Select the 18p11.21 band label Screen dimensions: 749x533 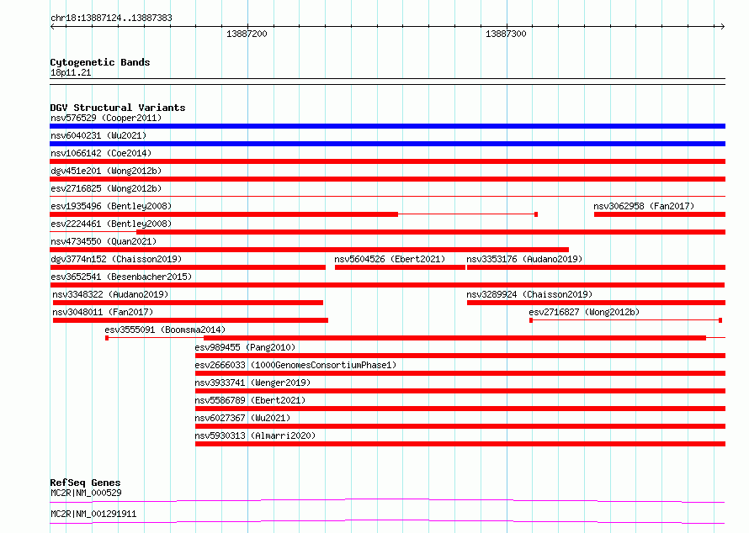[x=71, y=72]
